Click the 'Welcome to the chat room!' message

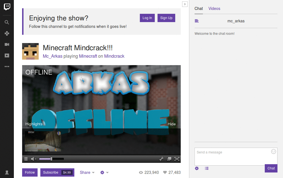(x=214, y=33)
